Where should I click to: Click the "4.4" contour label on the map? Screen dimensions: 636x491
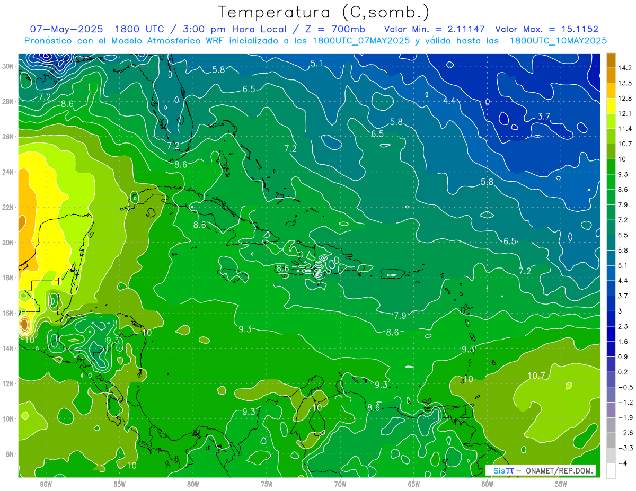449,101
